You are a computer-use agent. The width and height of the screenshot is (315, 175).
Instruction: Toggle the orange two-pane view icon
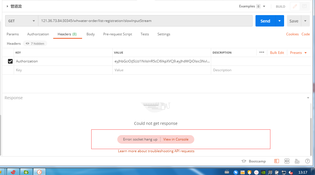click(276, 161)
